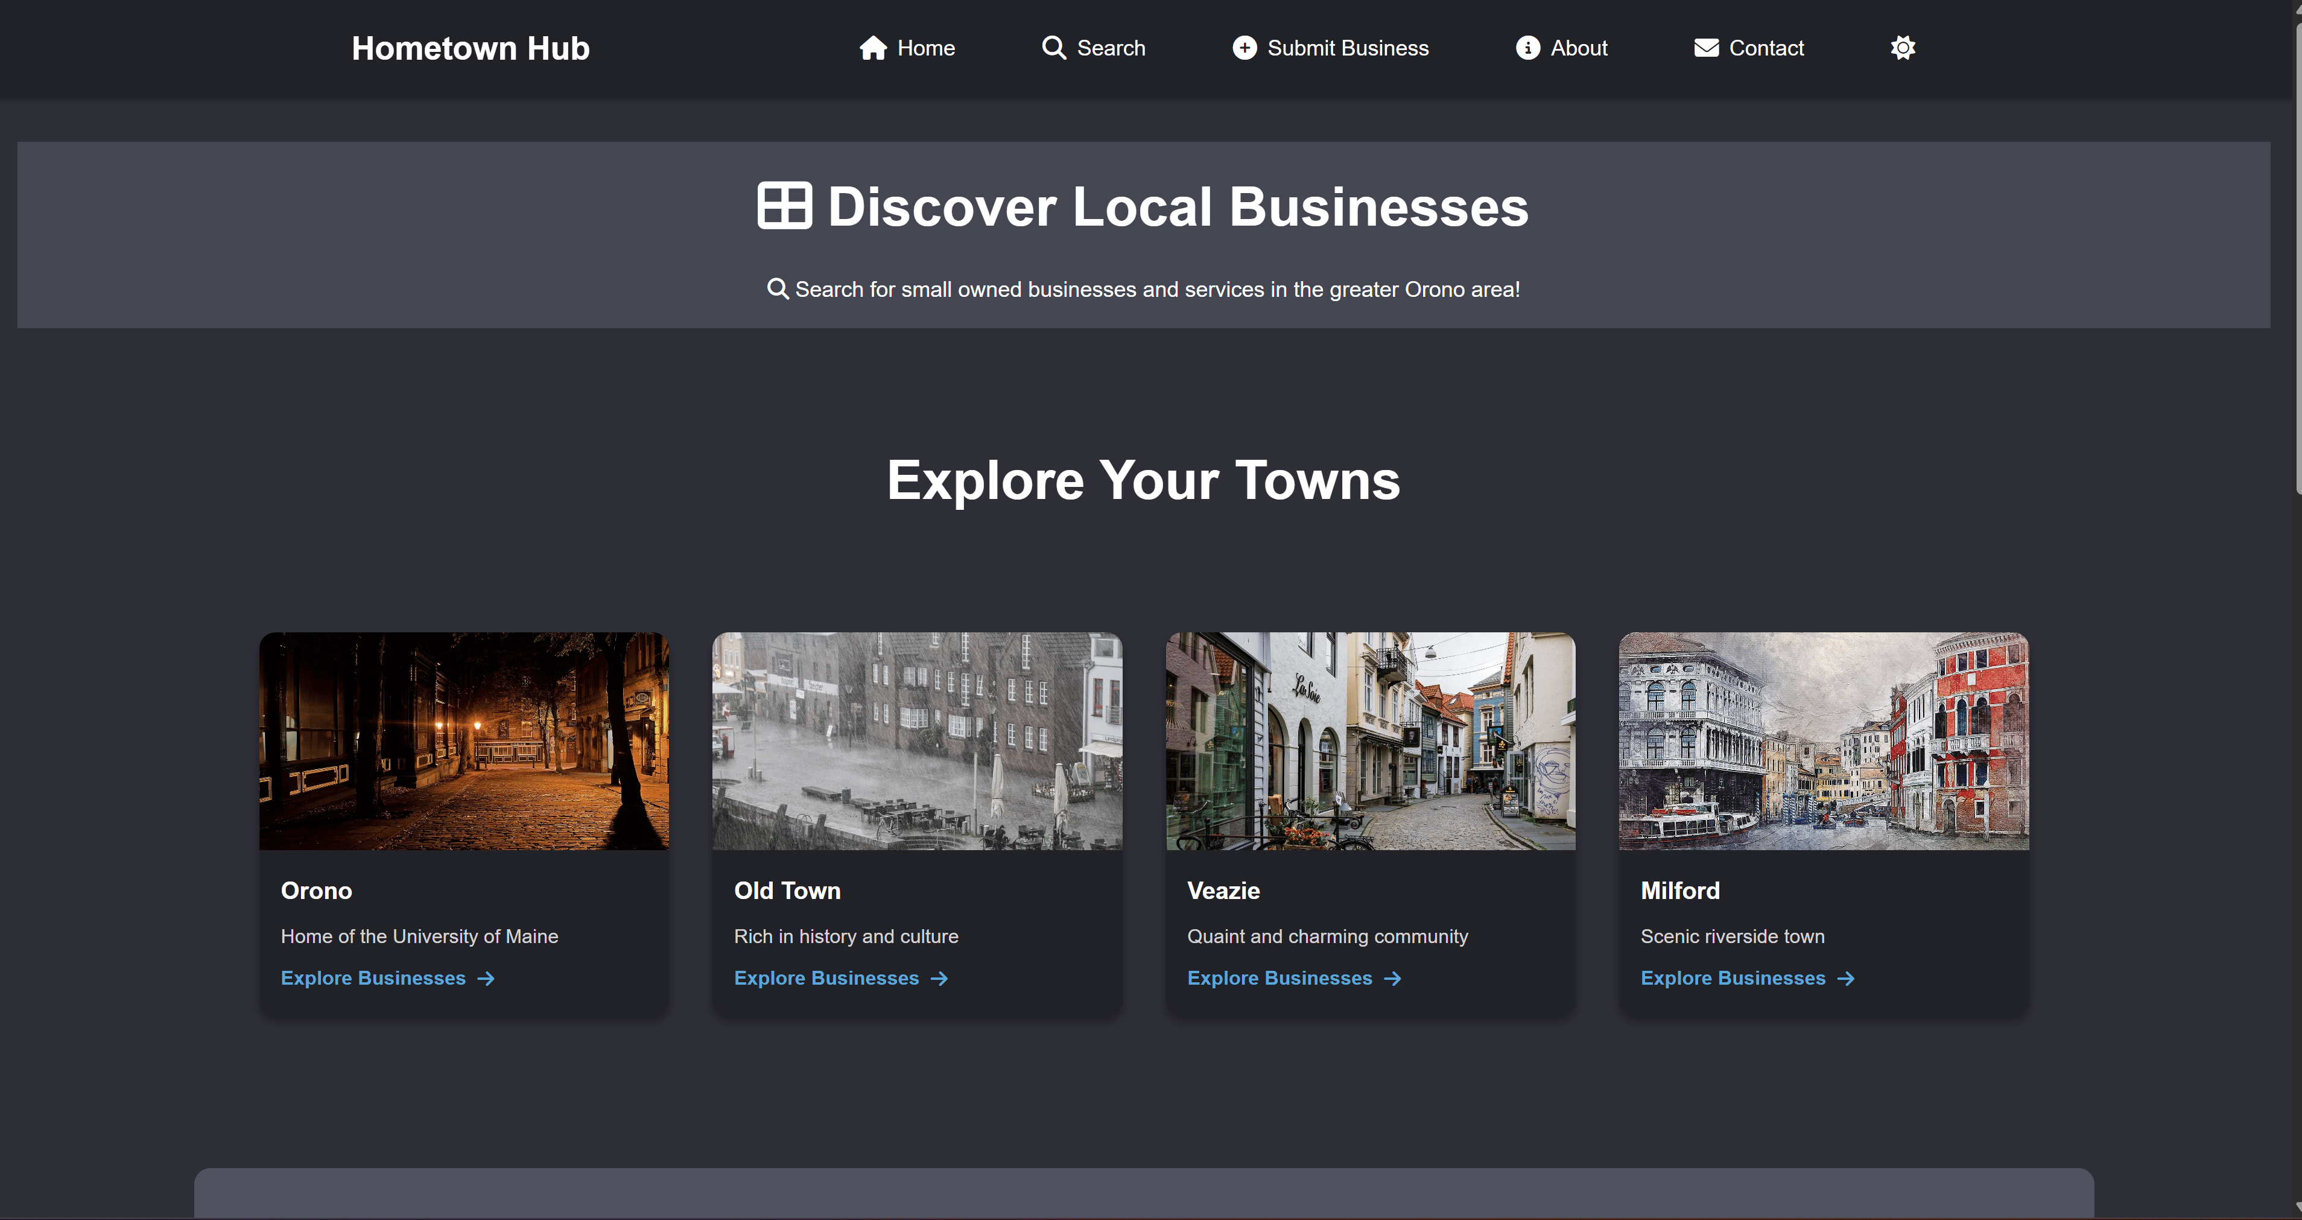Open the About nav item
The width and height of the screenshot is (2302, 1220).
coord(1561,48)
